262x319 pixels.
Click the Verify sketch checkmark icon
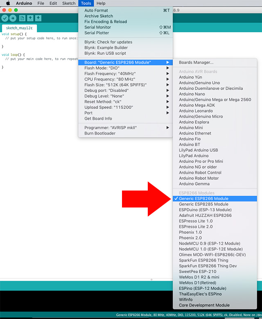(x=5, y=18)
